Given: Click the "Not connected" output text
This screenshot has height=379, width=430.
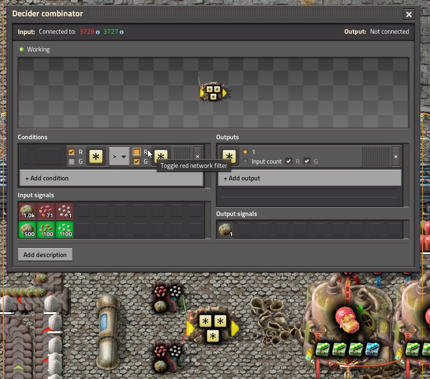Looking at the screenshot, I should click(x=389, y=31).
